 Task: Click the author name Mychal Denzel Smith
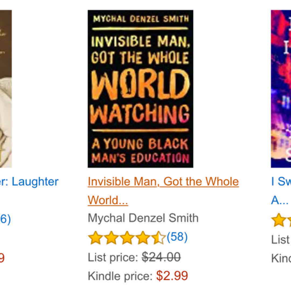click(143, 218)
